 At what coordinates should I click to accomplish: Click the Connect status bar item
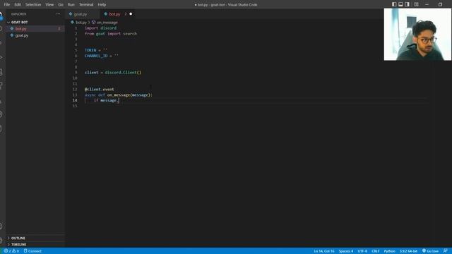pyautogui.click(x=32, y=251)
